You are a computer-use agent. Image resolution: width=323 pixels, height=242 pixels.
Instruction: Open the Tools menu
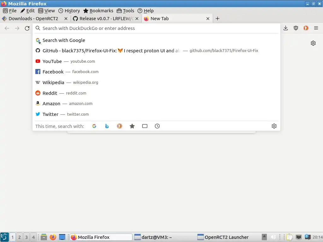click(125, 11)
